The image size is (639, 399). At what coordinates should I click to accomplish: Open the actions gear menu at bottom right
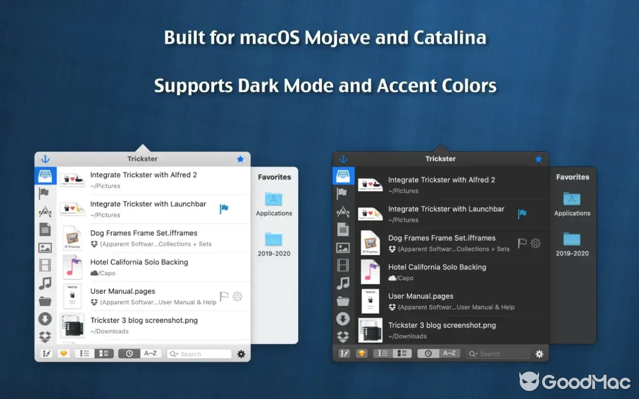[241, 353]
